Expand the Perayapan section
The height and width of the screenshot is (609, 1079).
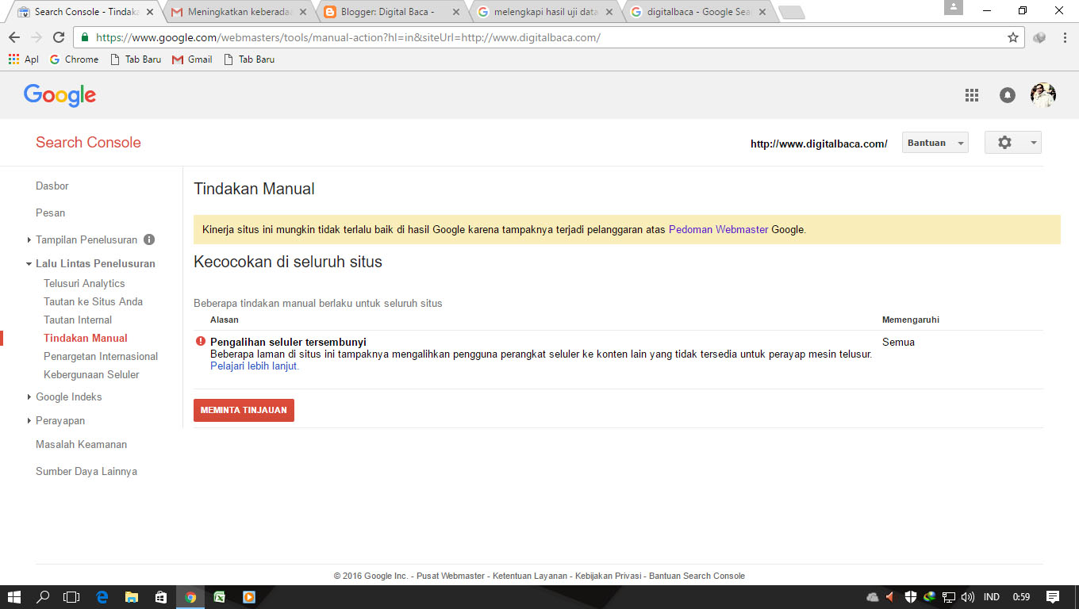[29, 420]
